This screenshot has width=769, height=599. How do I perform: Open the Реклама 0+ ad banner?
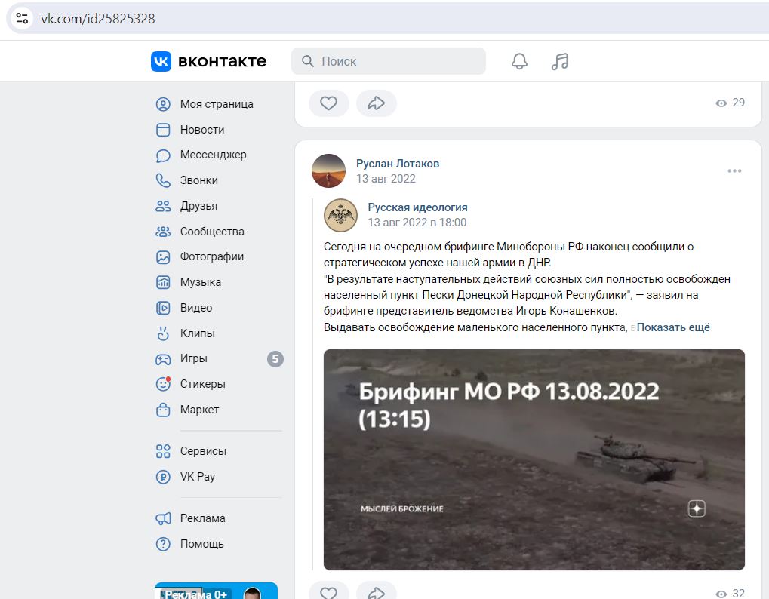tap(217, 591)
